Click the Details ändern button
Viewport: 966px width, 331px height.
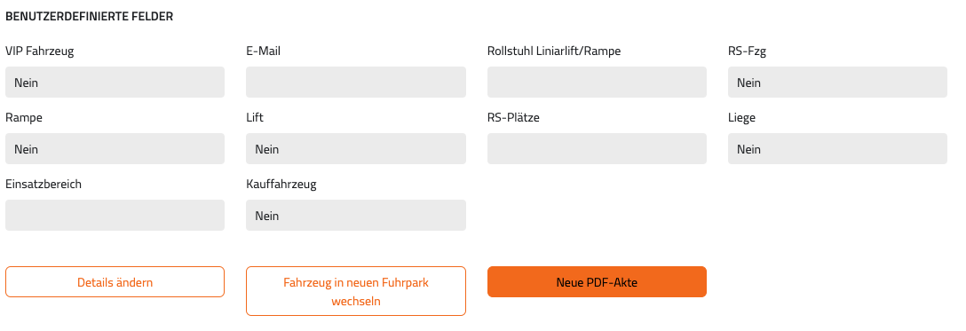pos(115,282)
